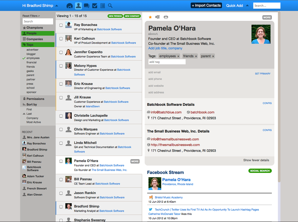The height and width of the screenshot is (222, 298).
Task: Open CONFIG for Batchbook Software Details
Action: click(267, 103)
